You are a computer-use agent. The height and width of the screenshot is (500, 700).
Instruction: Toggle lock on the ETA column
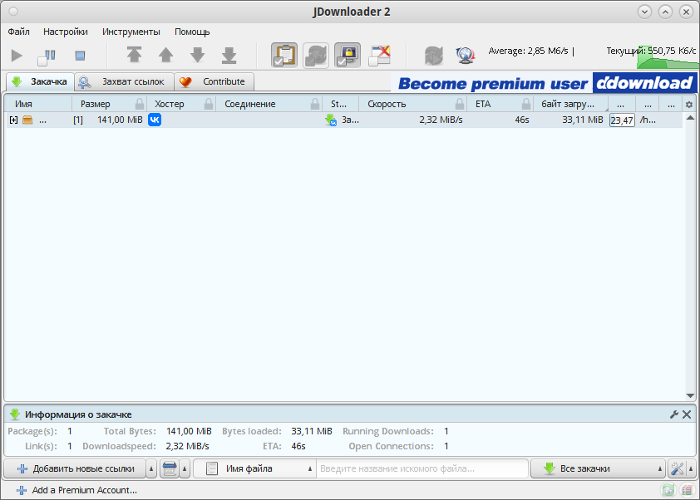(526, 105)
